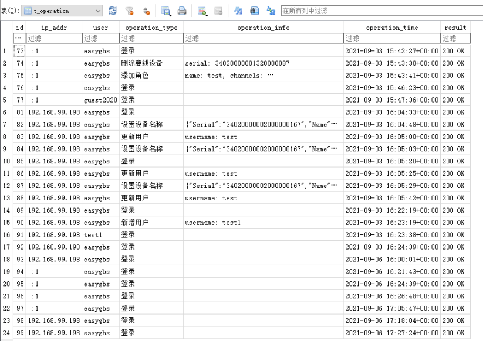Select the id cell containing 94
The height and width of the screenshot is (341, 483).
pyautogui.click(x=20, y=271)
